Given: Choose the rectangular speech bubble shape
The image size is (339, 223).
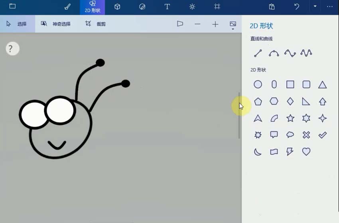Looking at the screenshot, I should [274, 135].
